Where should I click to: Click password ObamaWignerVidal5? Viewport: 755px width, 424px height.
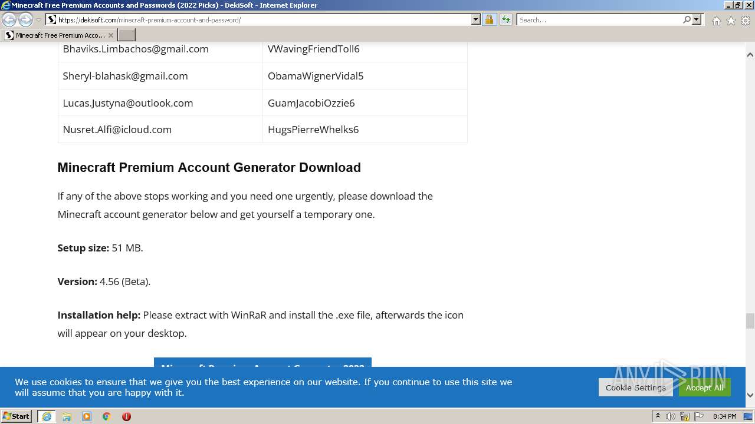tap(316, 76)
